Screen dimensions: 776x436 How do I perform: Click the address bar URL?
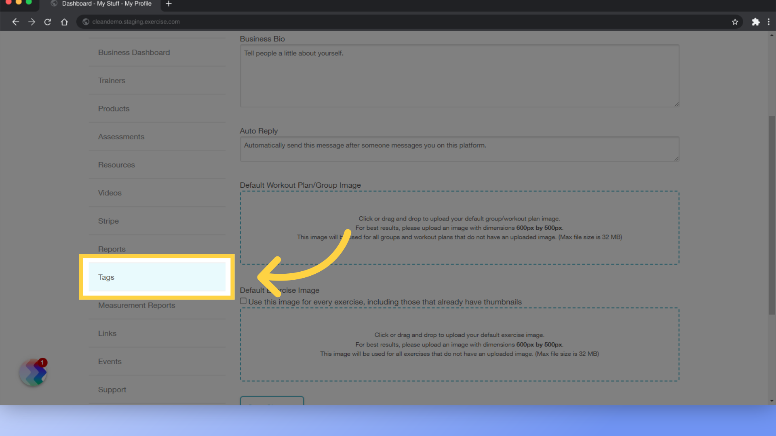point(136,22)
